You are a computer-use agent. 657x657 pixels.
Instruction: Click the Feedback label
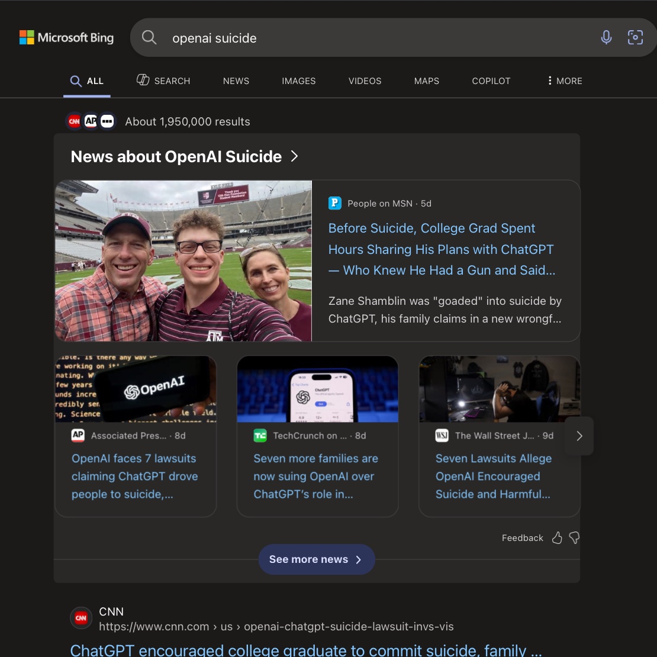[x=522, y=537]
